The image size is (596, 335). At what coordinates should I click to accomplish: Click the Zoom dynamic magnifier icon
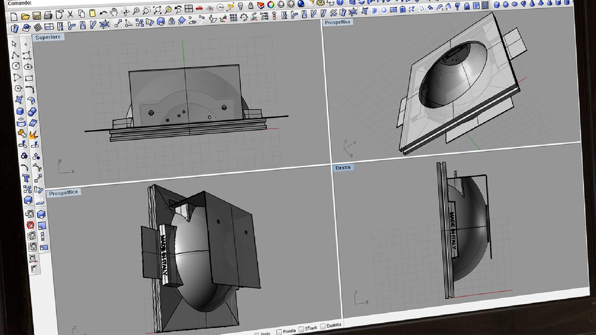click(136, 11)
